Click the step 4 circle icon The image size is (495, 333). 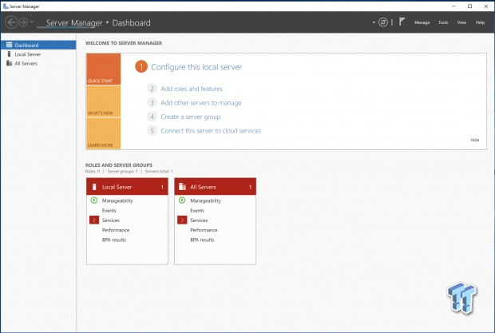click(152, 117)
